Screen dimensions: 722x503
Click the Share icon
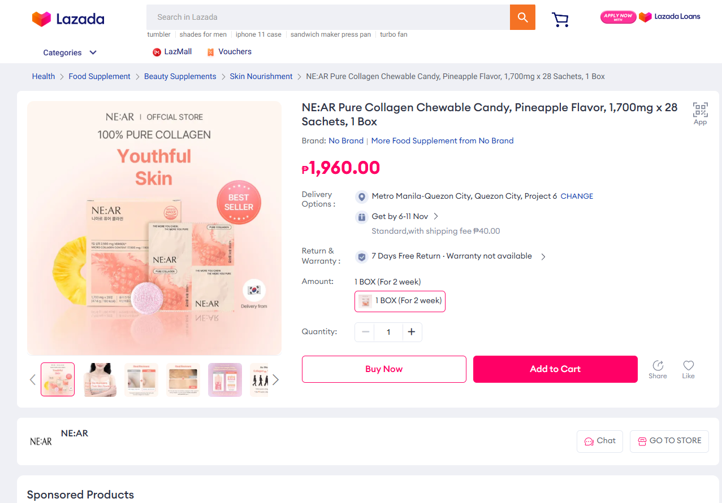coord(658,369)
